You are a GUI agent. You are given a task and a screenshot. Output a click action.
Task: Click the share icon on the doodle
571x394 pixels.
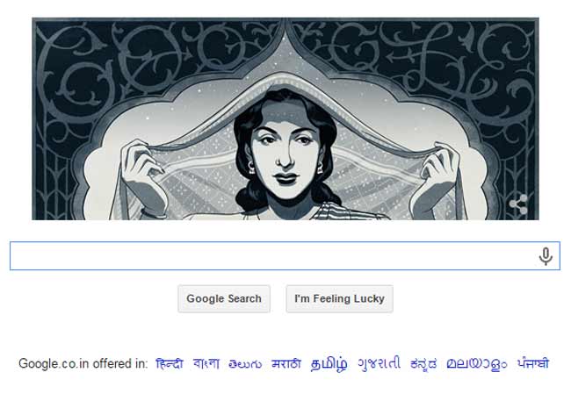[x=518, y=204]
